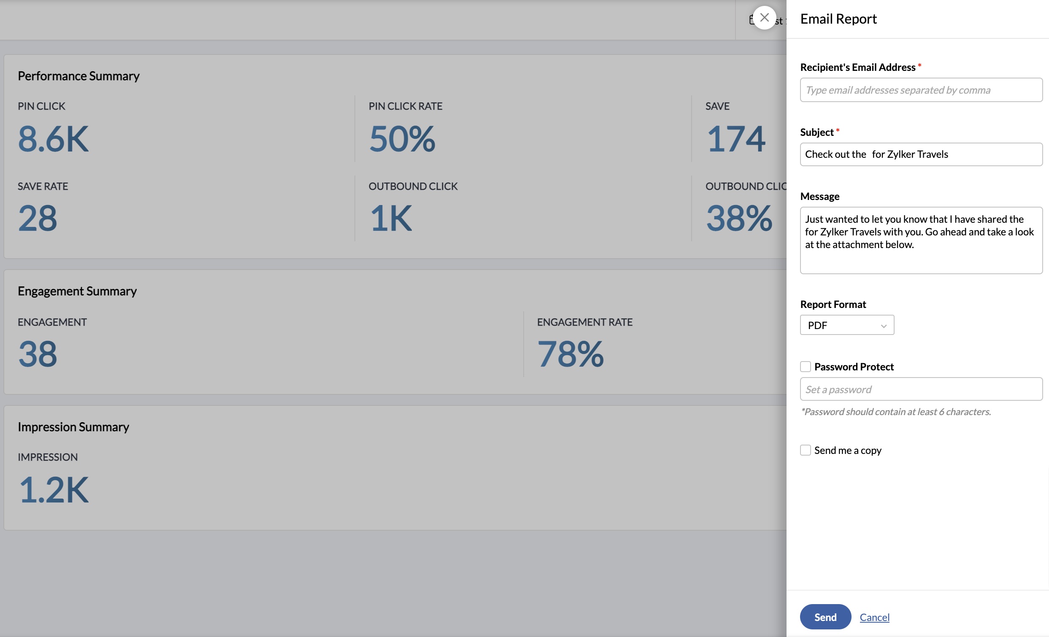Click the Send me a copy label

847,450
